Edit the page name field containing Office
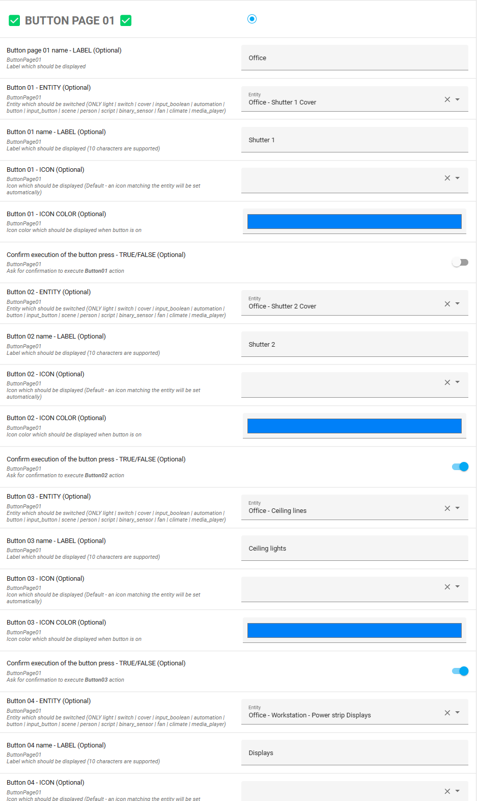 tap(354, 58)
